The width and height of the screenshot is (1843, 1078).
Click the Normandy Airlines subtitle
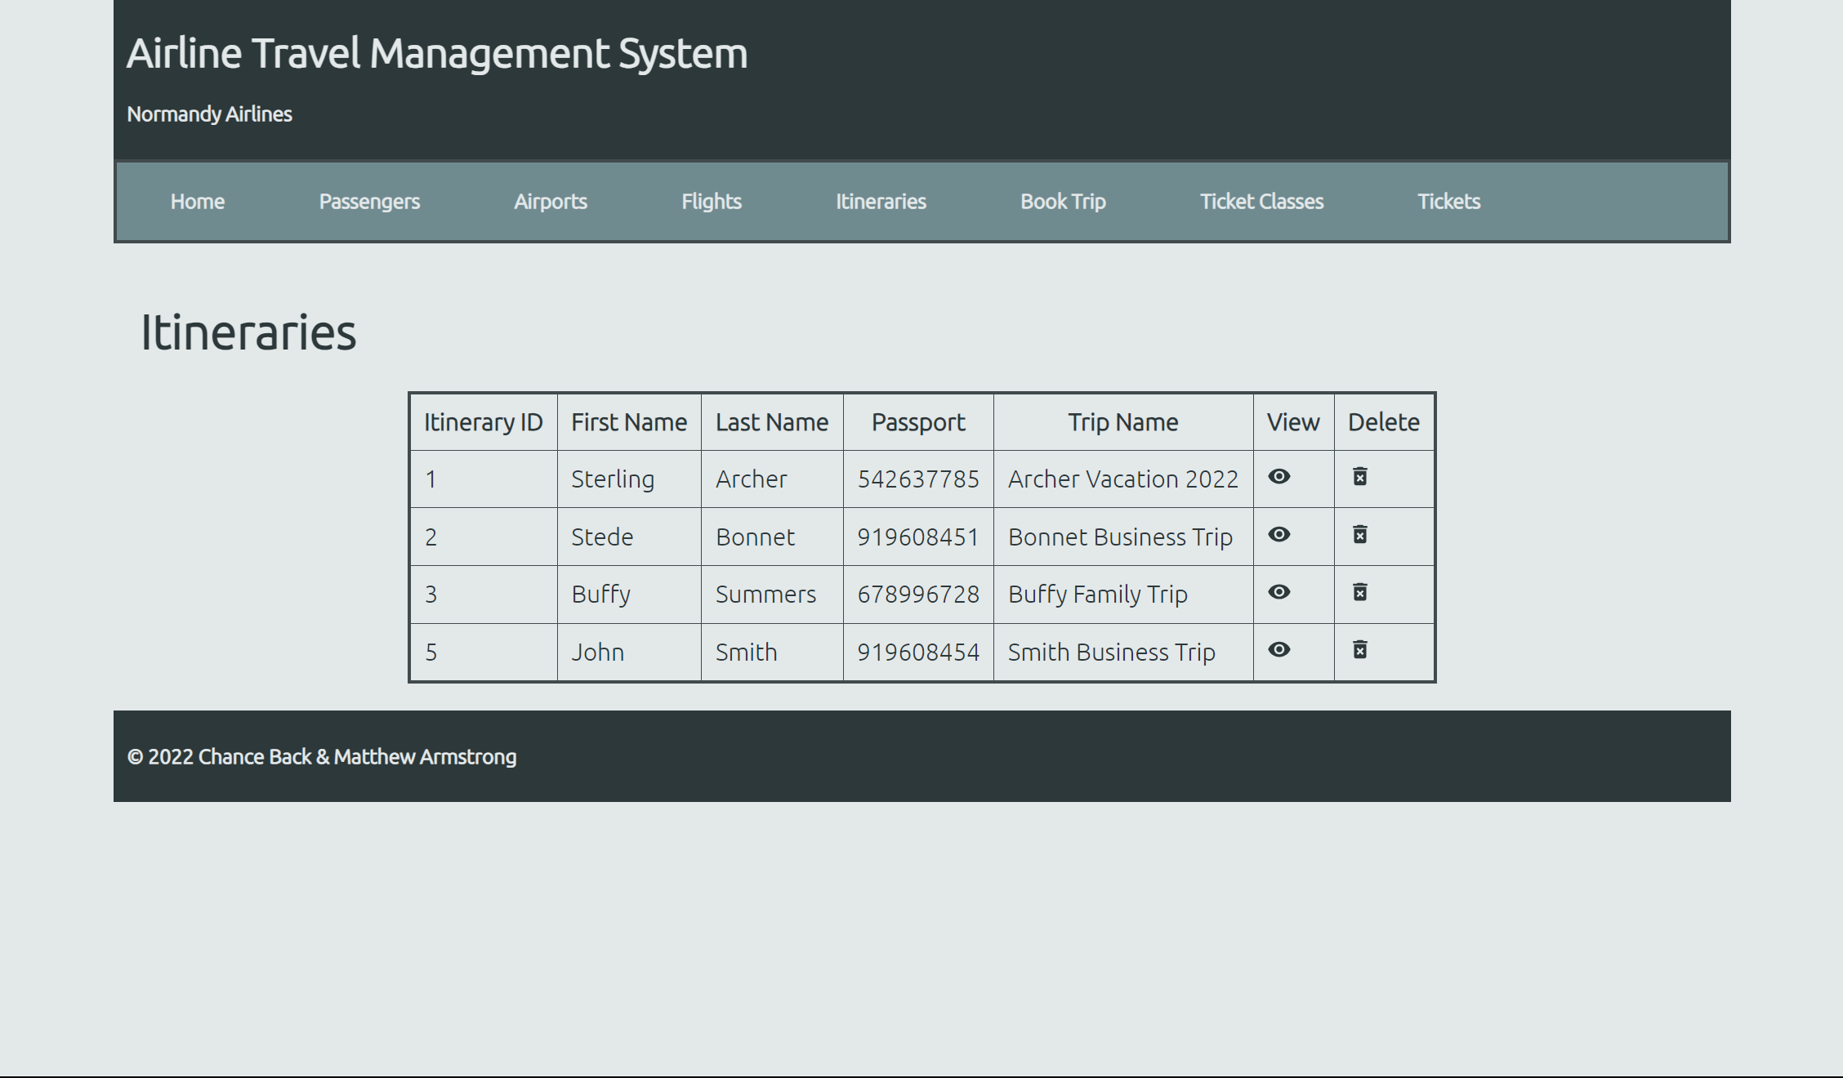209,114
